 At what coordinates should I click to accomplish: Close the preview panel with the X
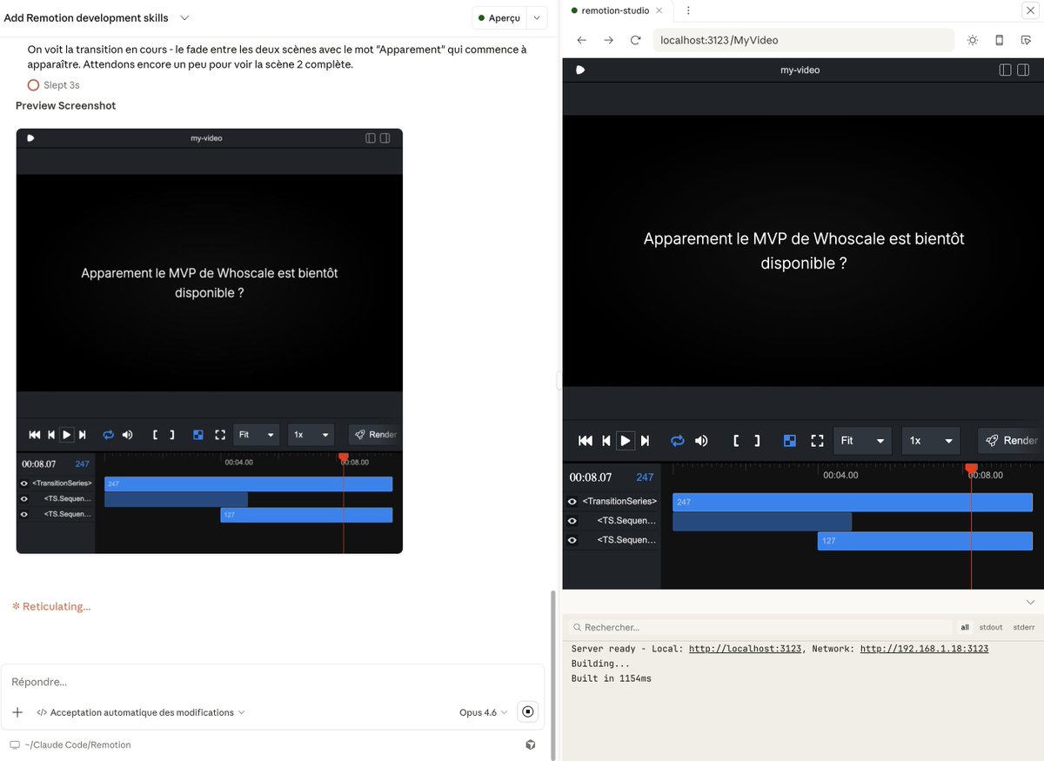[1030, 10]
